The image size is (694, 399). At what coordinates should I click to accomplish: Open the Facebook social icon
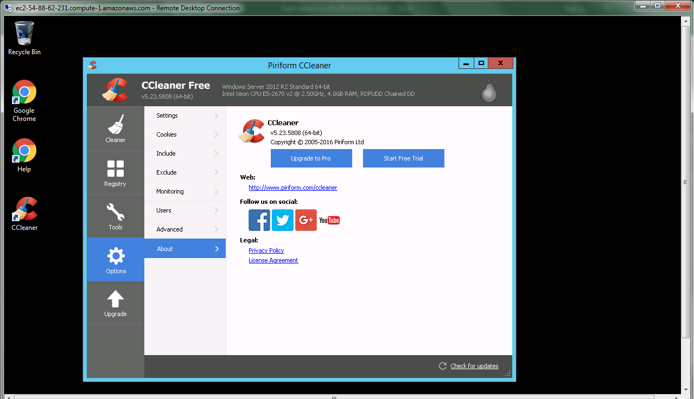click(259, 220)
